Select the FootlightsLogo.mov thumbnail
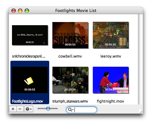The width and height of the screenshot is (154, 124). [30, 80]
